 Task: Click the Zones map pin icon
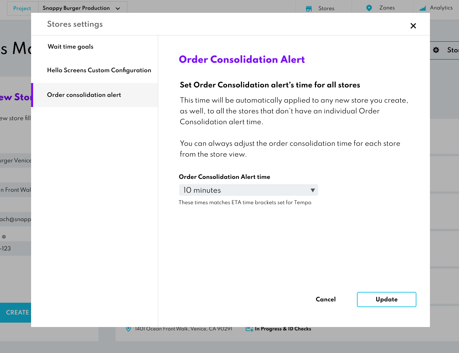click(x=369, y=8)
